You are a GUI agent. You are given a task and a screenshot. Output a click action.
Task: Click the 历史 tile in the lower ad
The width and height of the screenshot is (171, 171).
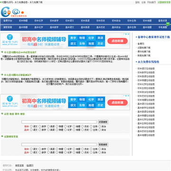[x=100, y=105]
